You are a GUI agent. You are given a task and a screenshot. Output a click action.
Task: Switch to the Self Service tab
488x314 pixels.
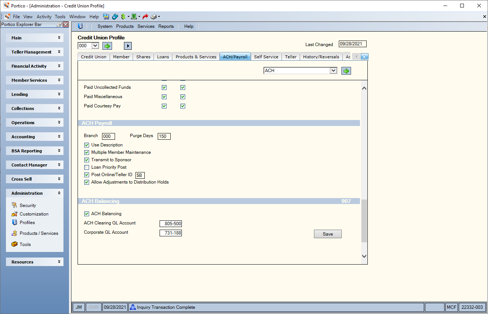[266, 57]
